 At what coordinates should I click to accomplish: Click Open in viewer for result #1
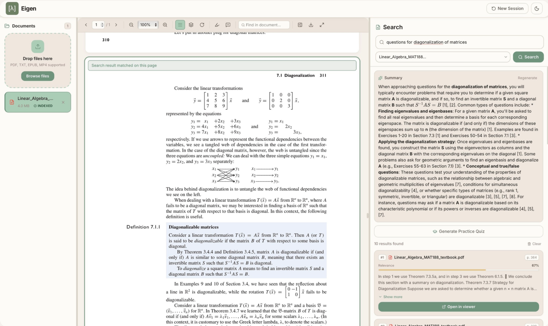(459, 307)
